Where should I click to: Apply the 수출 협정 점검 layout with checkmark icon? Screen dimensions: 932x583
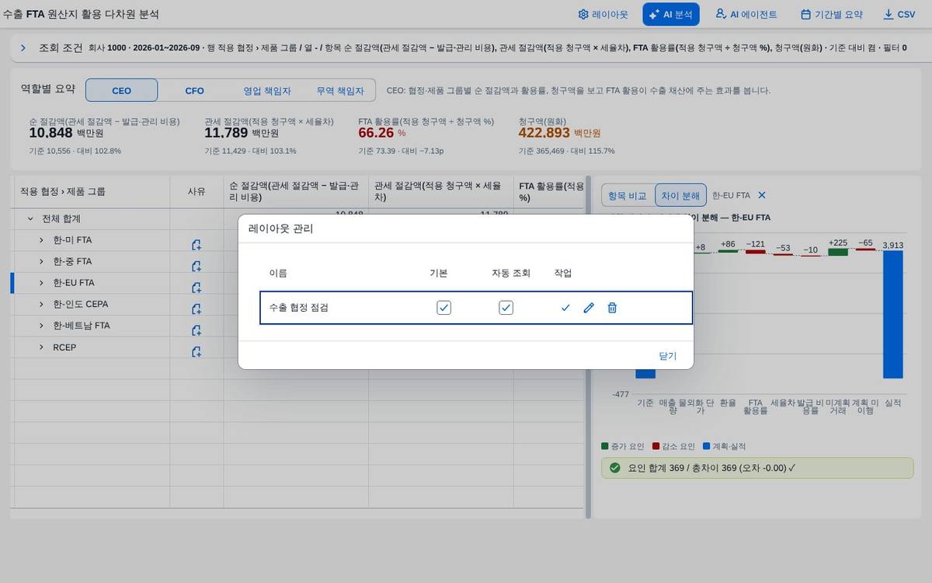[565, 308]
